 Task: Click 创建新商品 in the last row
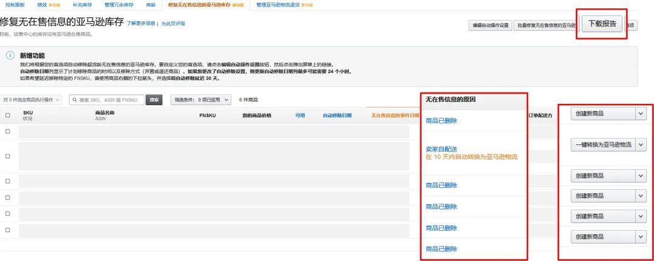click(603, 236)
